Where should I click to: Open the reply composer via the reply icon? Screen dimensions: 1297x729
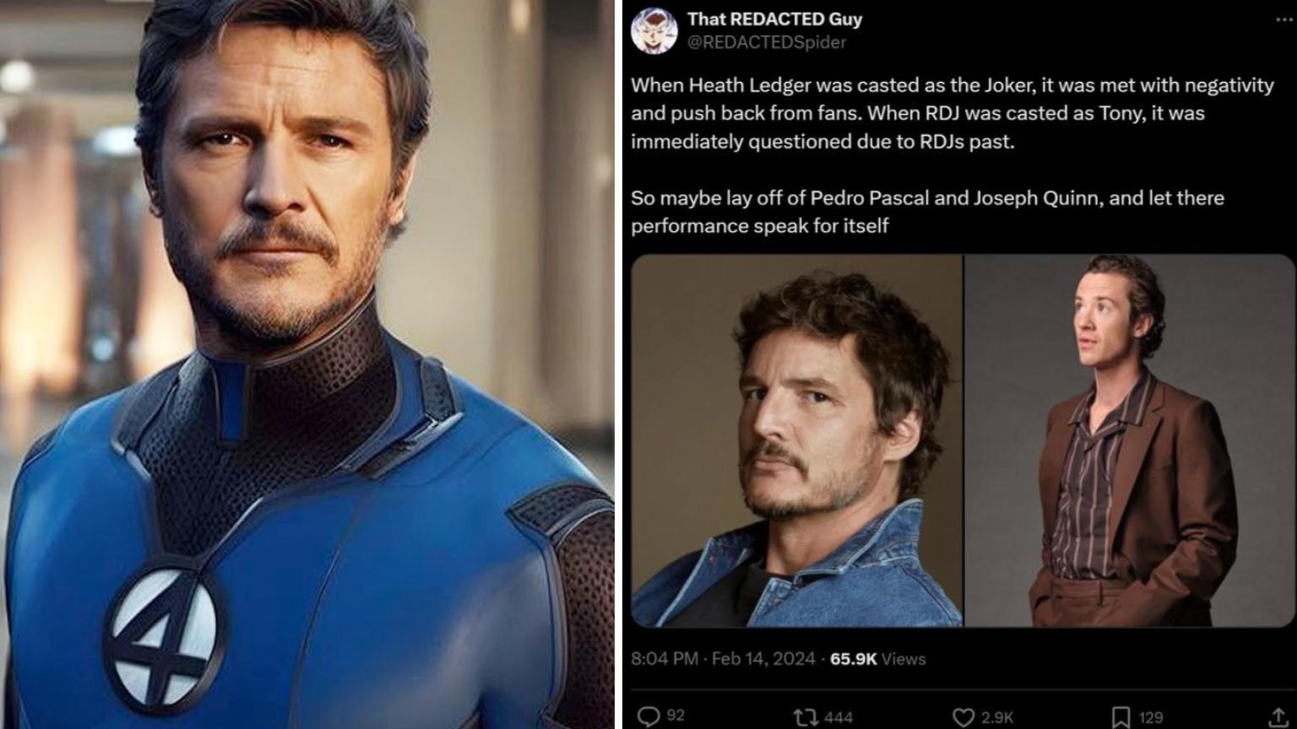650,715
